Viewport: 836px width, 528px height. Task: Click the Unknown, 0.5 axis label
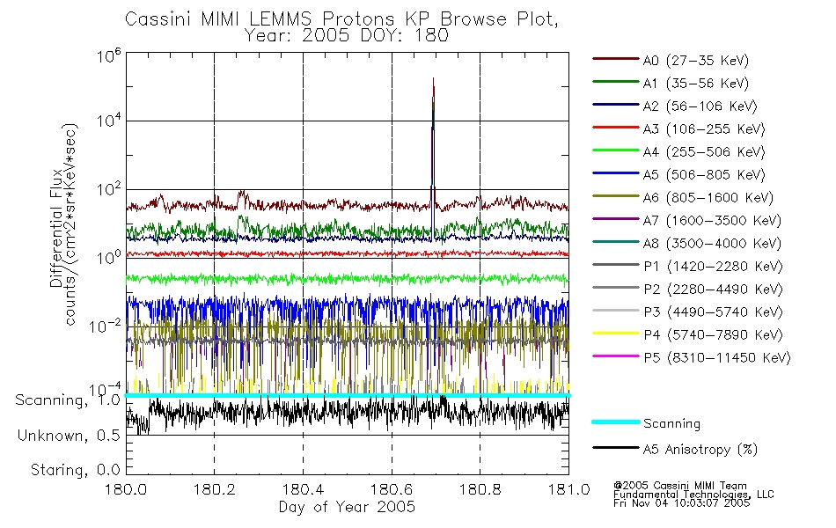(69, 436)
